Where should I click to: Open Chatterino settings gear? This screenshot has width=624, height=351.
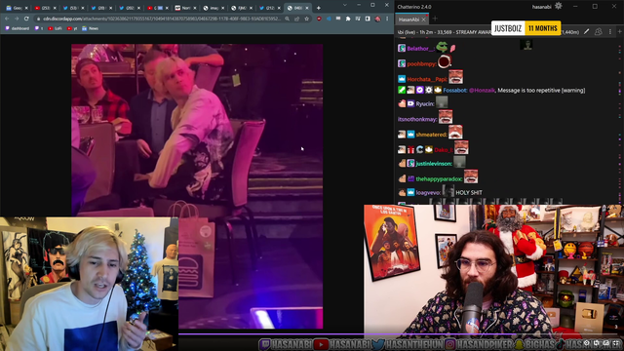pyautogui.click(x=559, y=6)
